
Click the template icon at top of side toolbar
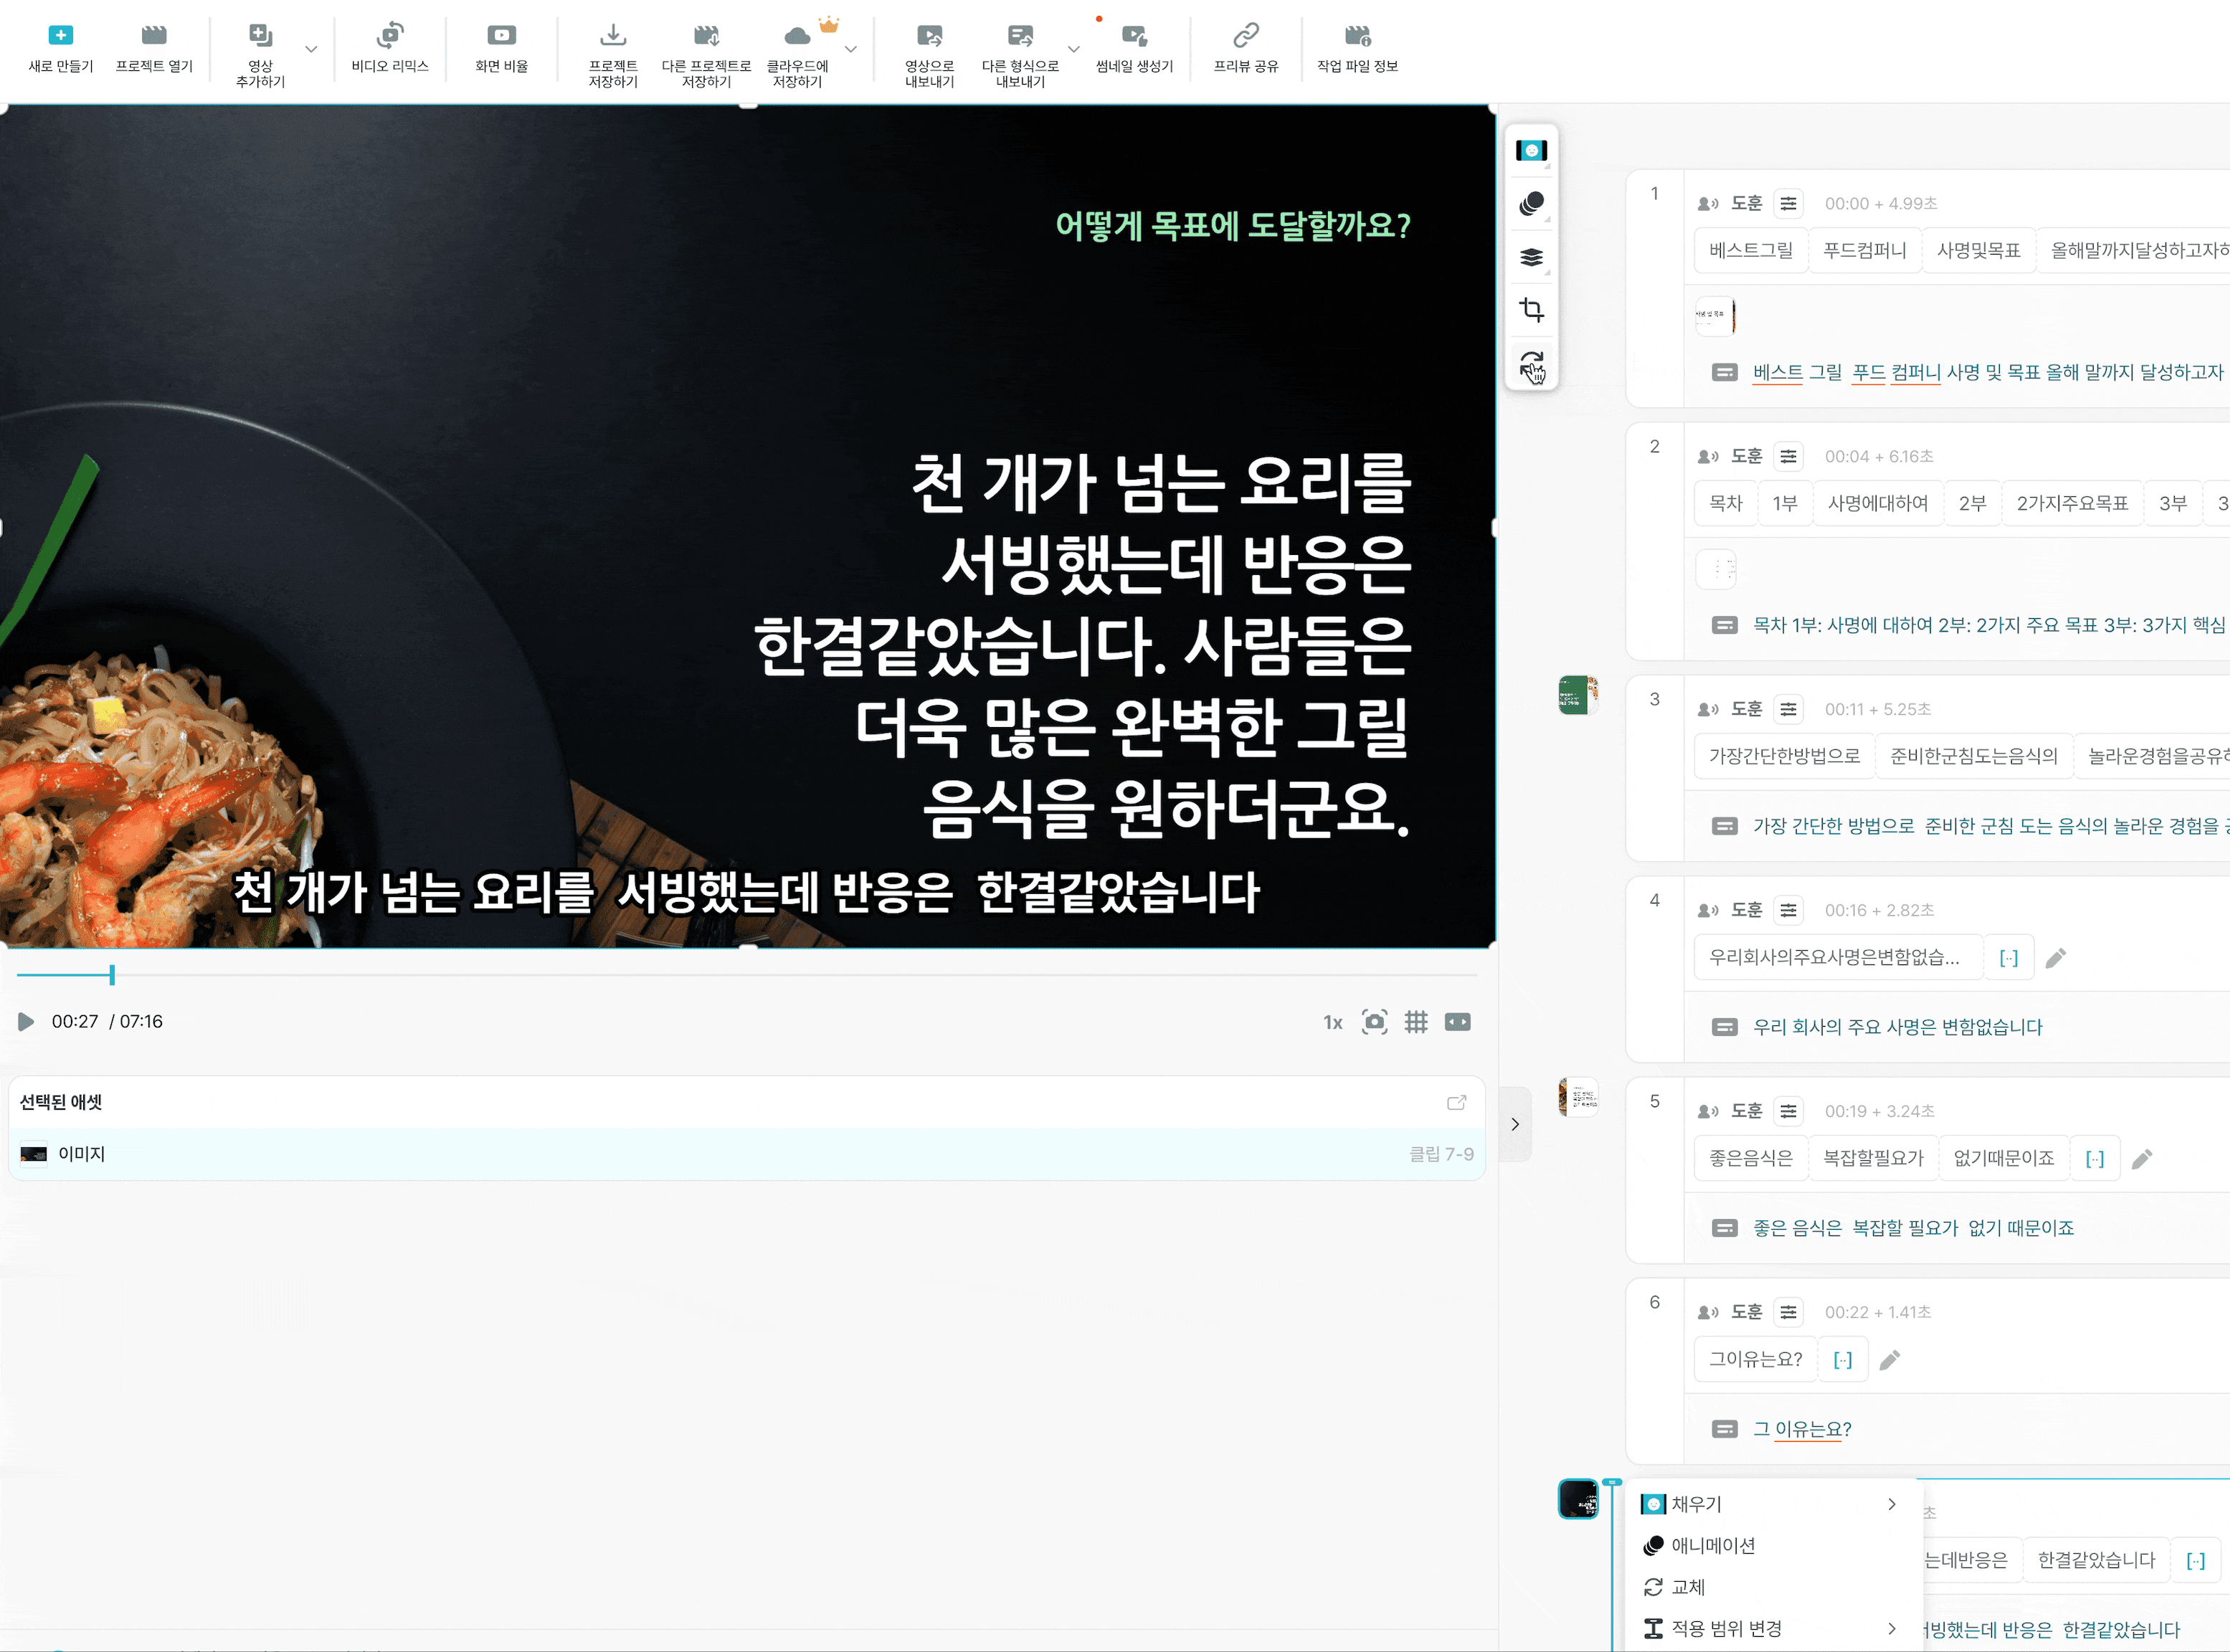click(1530, 150)
